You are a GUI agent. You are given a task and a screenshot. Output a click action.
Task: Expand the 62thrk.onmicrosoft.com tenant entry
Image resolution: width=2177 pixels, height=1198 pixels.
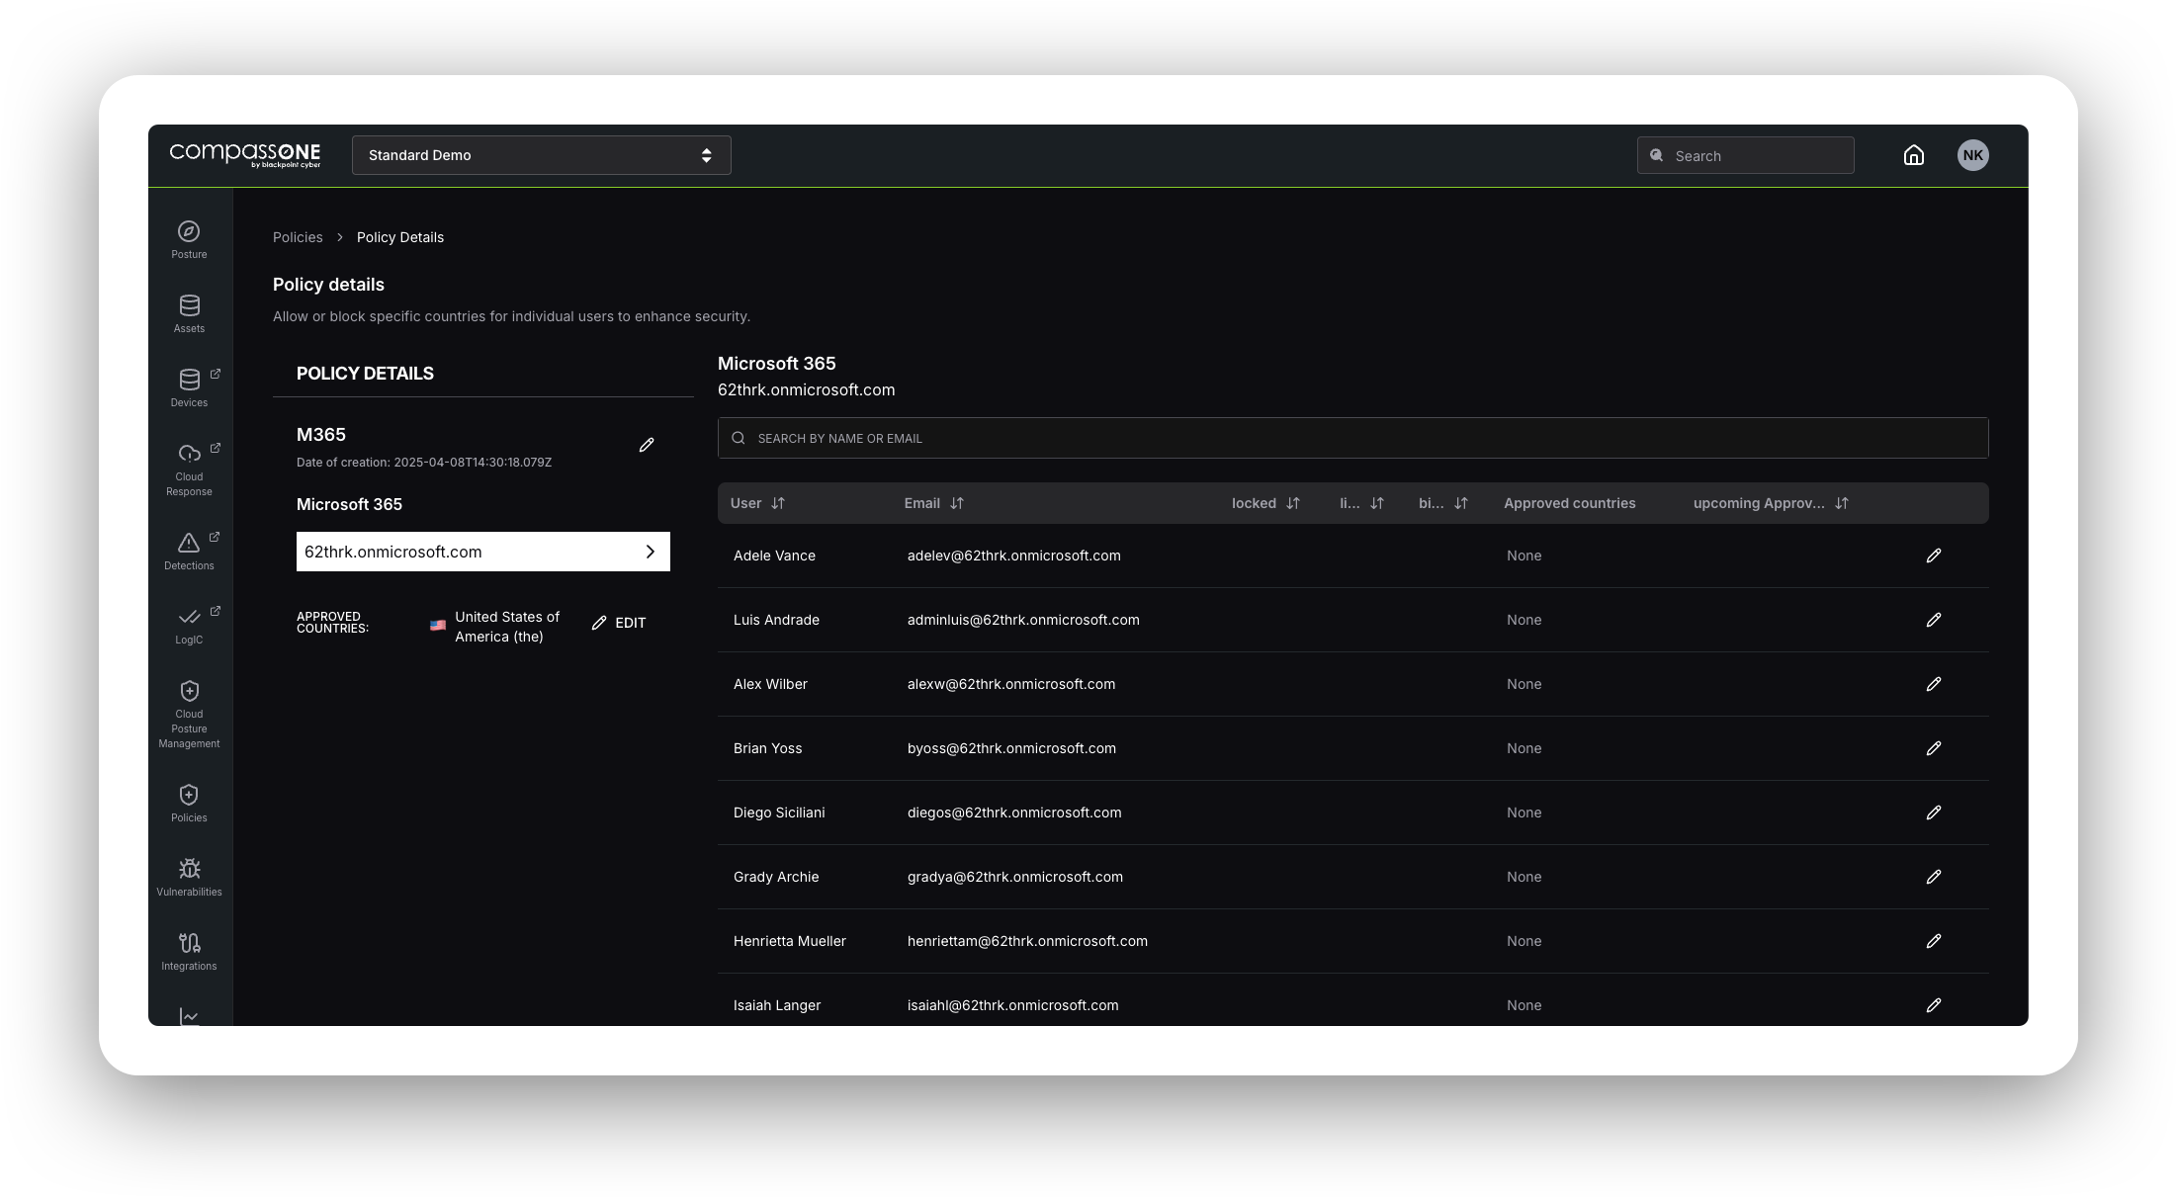click(483, 552)
